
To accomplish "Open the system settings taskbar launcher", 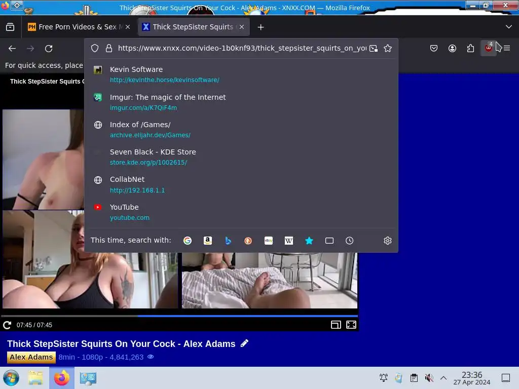I will pos(88,378).
